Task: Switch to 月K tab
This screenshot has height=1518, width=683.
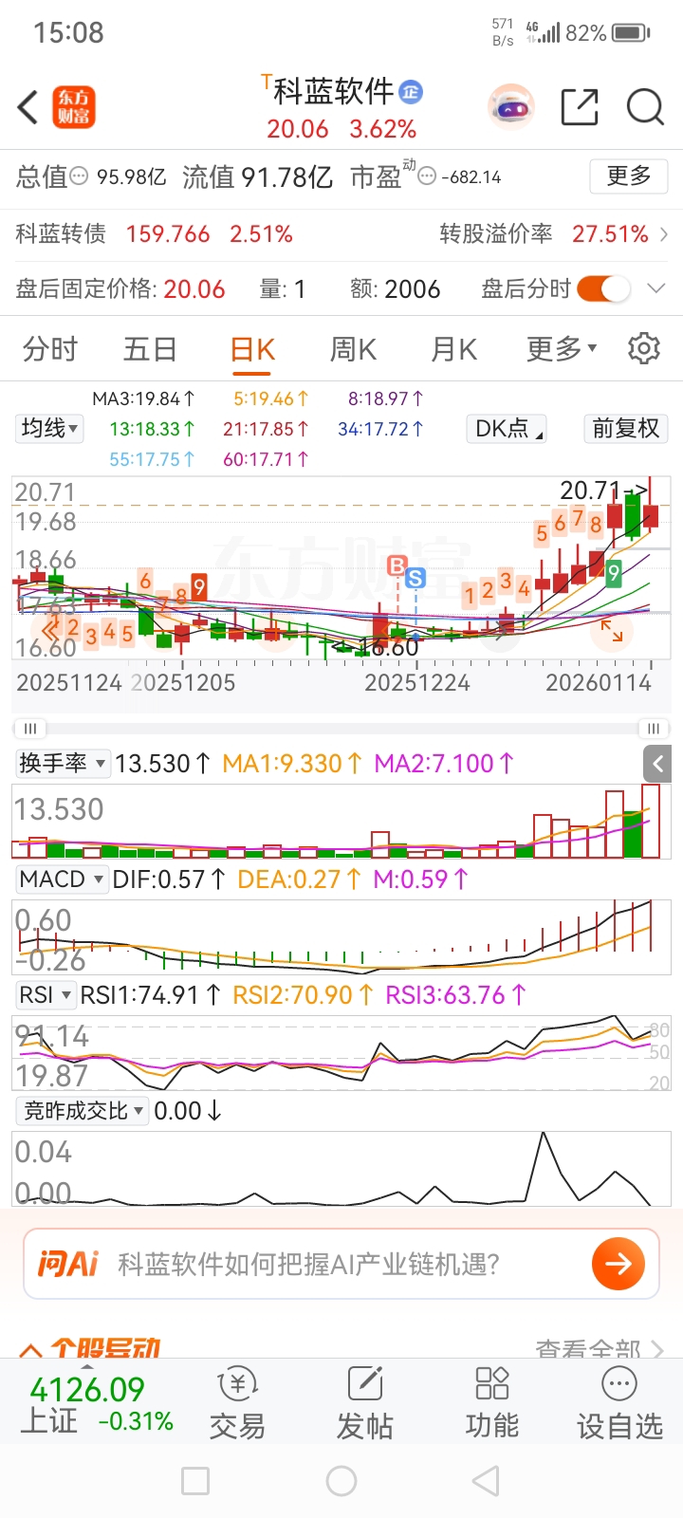Action: pyautogui.click(x=454, y=349)
